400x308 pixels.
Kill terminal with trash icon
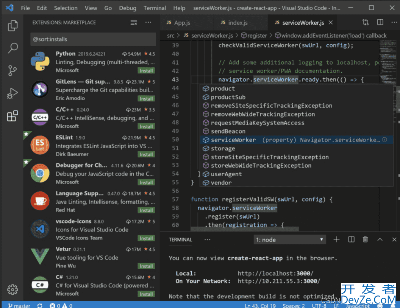365,240
